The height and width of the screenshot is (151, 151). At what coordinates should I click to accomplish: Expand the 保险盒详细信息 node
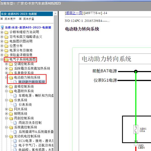[2, 55]
